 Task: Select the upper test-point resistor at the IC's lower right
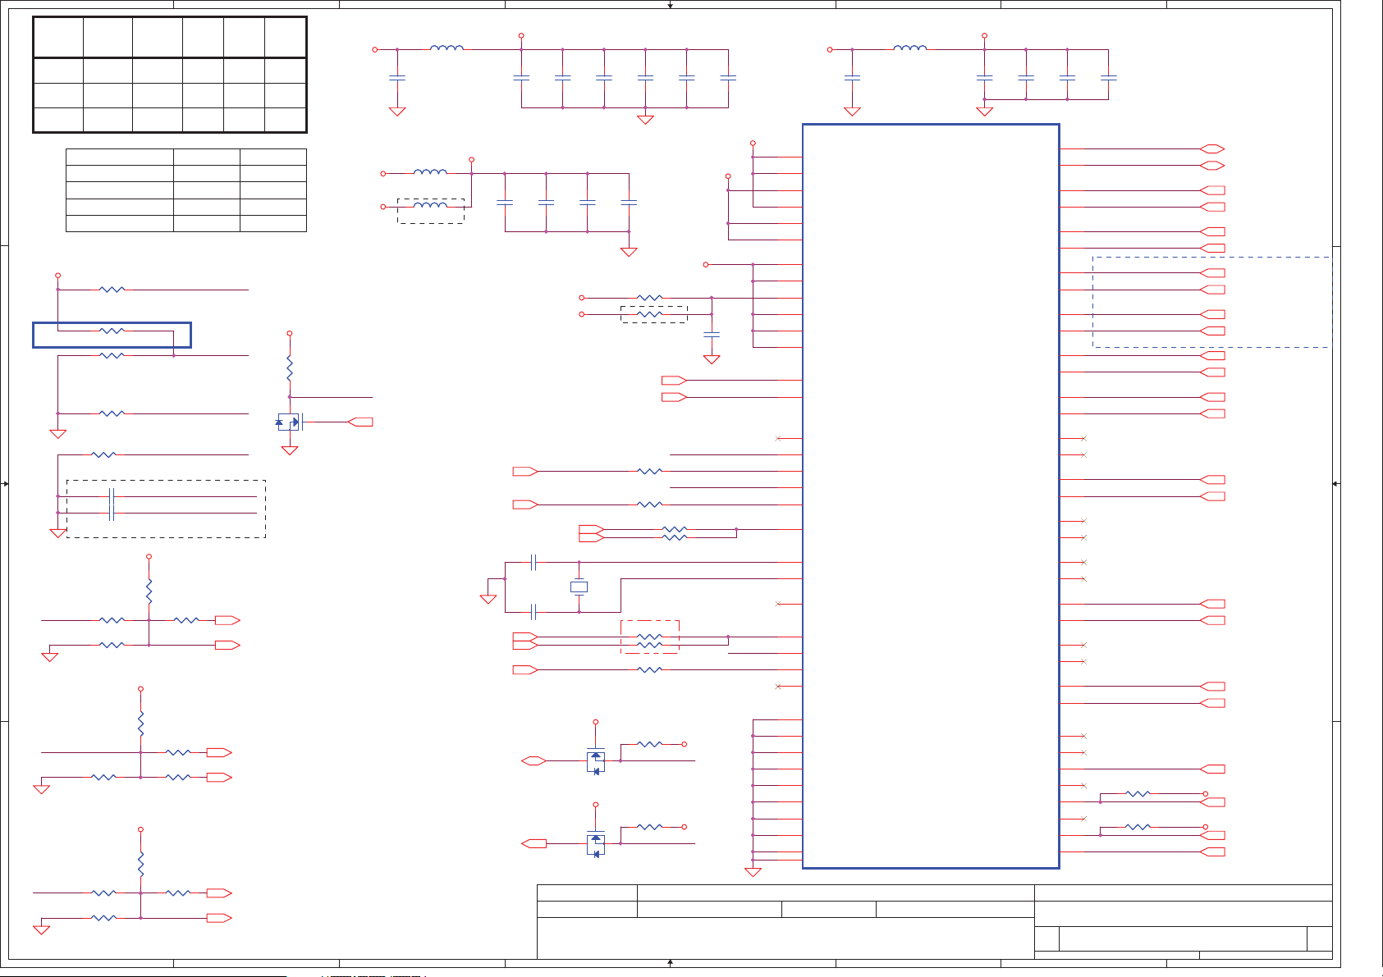pyautogui.click(x=1138, y=794)
